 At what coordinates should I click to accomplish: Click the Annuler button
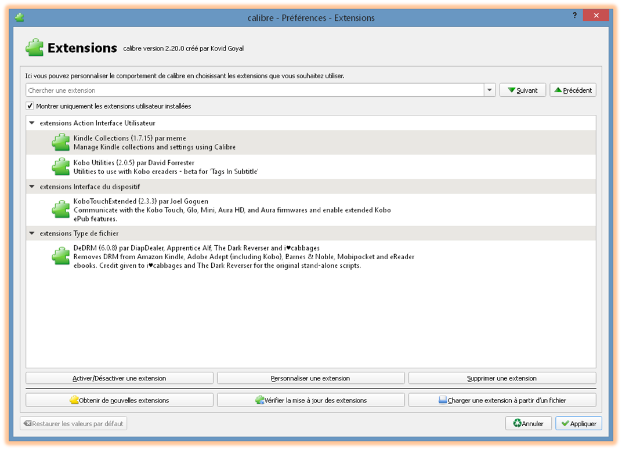(529, 423)
